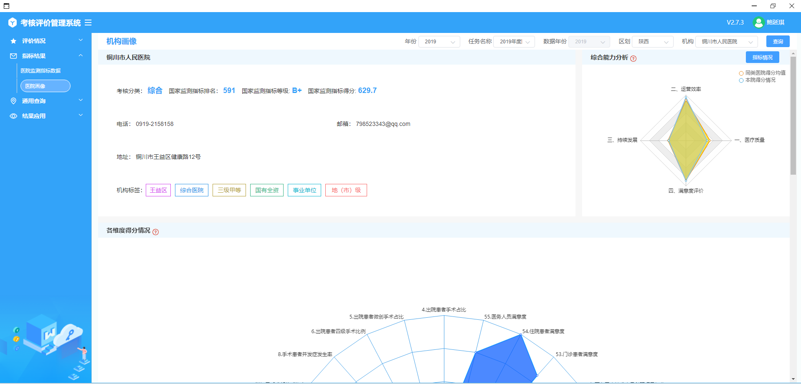Image resolution: width=801 pixels, height=384 pixels.
Task: Click the 事业单位 tag
Action: [304, 190]
